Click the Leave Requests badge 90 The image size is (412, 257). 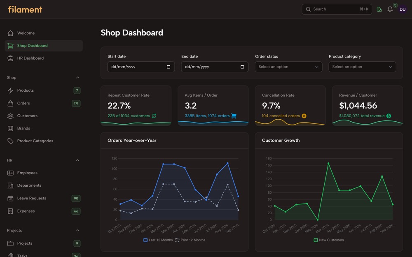tap(76, 198)
